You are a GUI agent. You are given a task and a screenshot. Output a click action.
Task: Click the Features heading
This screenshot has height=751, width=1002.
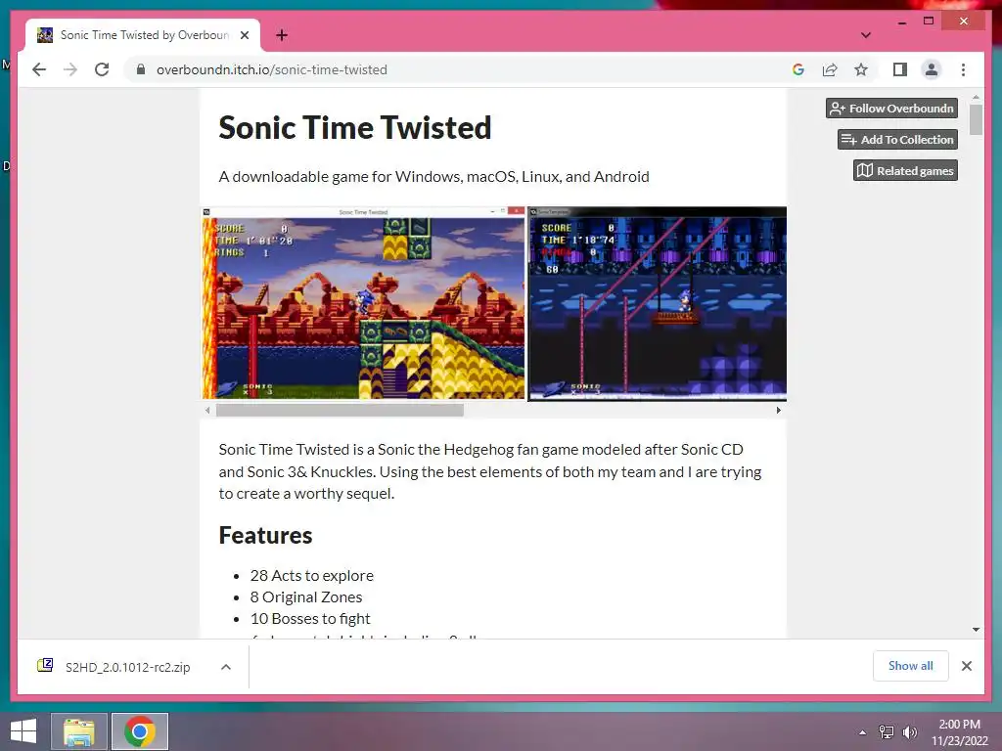coord(265,535)
